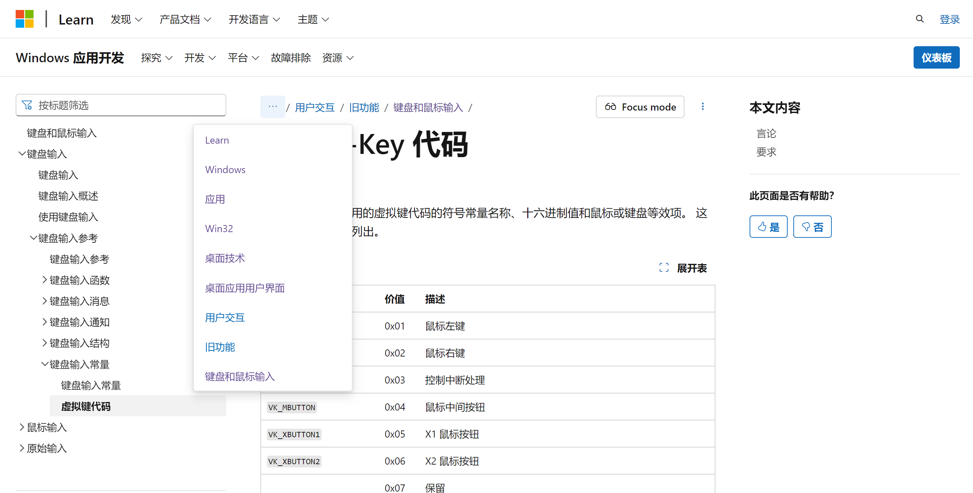The height and width of the screenshot is (493, 973).
Task: Select 使用键盘输入 in the tree
Action: pyautogui.click(x=68, y=217)
